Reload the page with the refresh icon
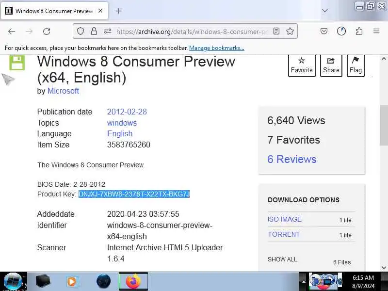The height and width of the screenshot is (291, 388). point(47,32)
